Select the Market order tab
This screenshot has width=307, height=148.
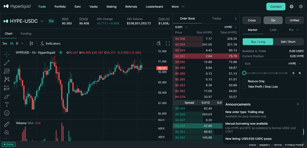point(252,30)
